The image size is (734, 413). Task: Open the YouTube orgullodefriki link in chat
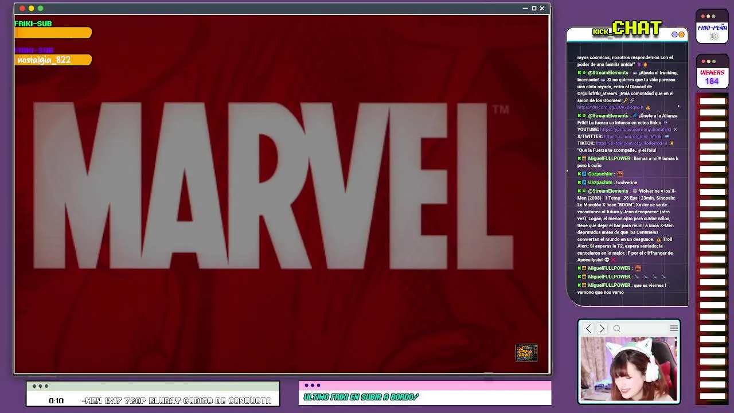(635, 130)
